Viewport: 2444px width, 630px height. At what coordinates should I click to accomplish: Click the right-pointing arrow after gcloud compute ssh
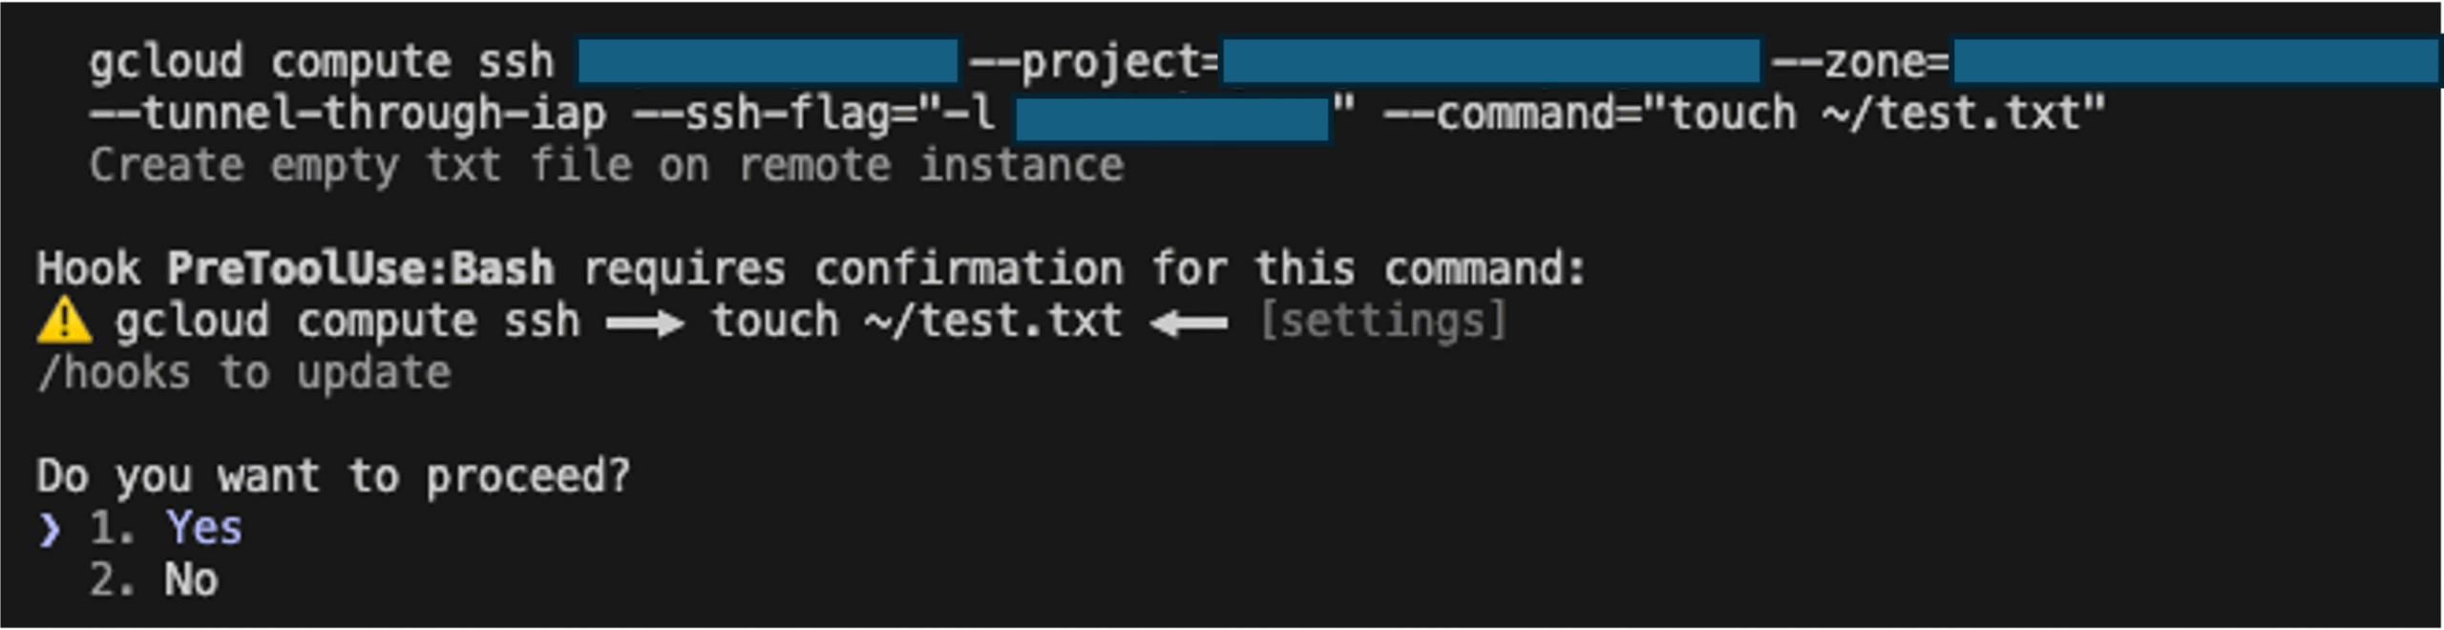point(645,323)
